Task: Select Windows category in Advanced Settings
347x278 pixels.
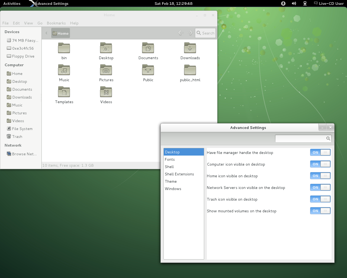Action: [184, 189]
